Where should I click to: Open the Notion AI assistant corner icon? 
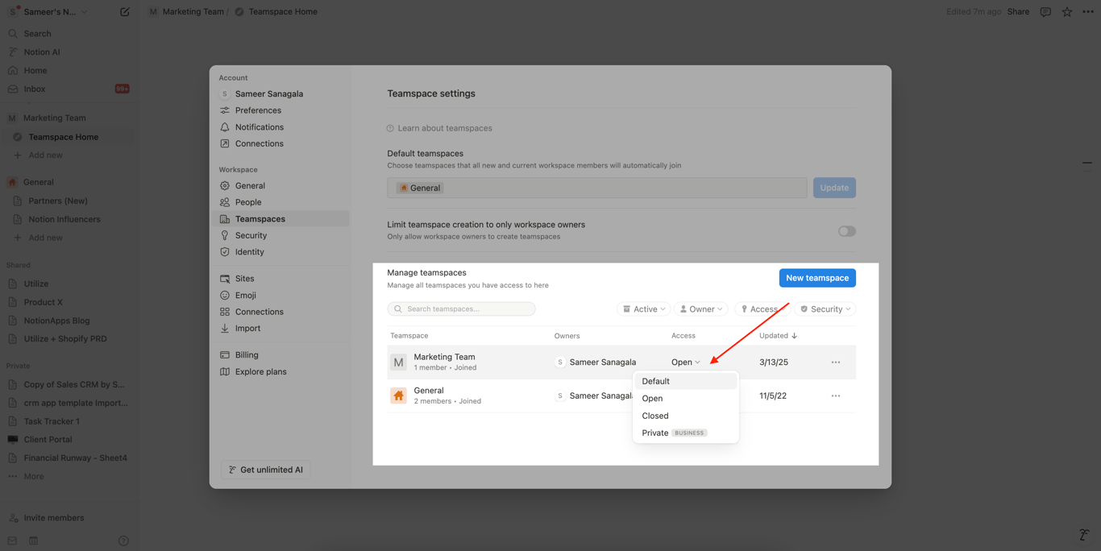point(1084,535)
